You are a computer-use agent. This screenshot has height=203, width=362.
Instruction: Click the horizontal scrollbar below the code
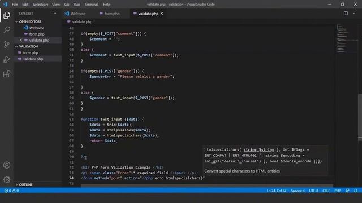206,186
